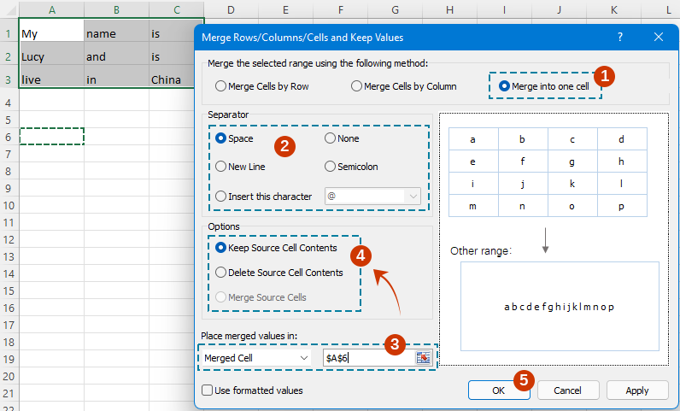Select column D header
This screenshot has height=411, width=680.
(x=232, y=9)
